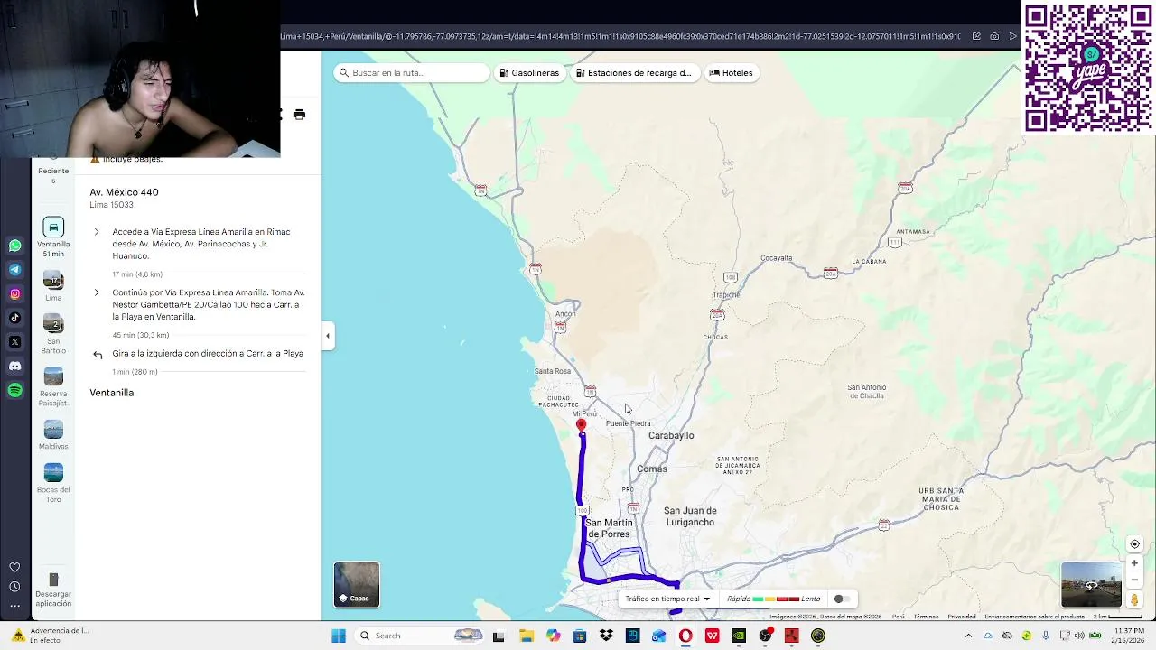Open File Explorer from the taskbar

[x=526, y=636]
